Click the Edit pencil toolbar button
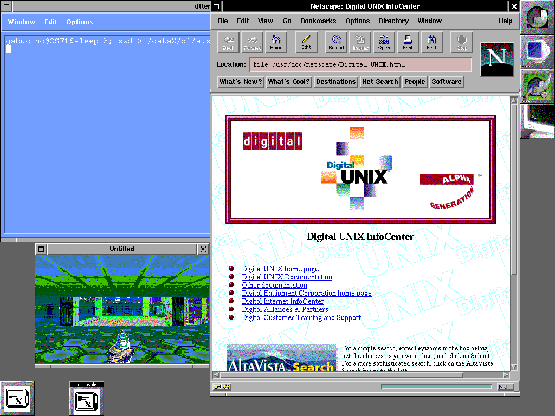Viewport: 555px width, 416px height. coord(306,42)
